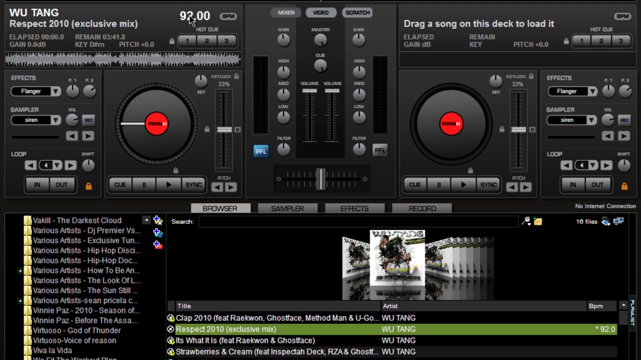Screen dimensions: 641x360
Task: Click left deck sampler previous arrow
Action: point(72,135)
